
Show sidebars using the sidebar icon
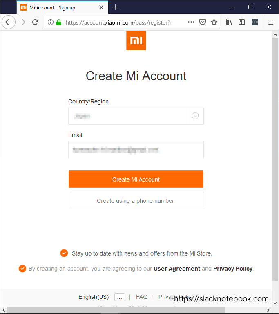(242, 22)
